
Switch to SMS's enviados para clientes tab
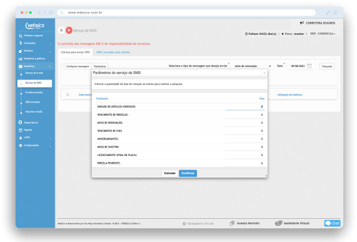tap(113, 52)
